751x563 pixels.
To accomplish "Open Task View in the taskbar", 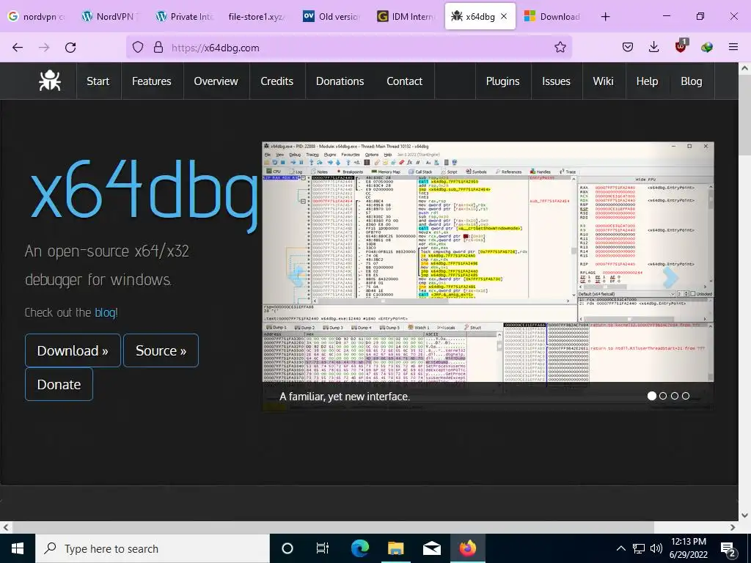I will point(323,548).
